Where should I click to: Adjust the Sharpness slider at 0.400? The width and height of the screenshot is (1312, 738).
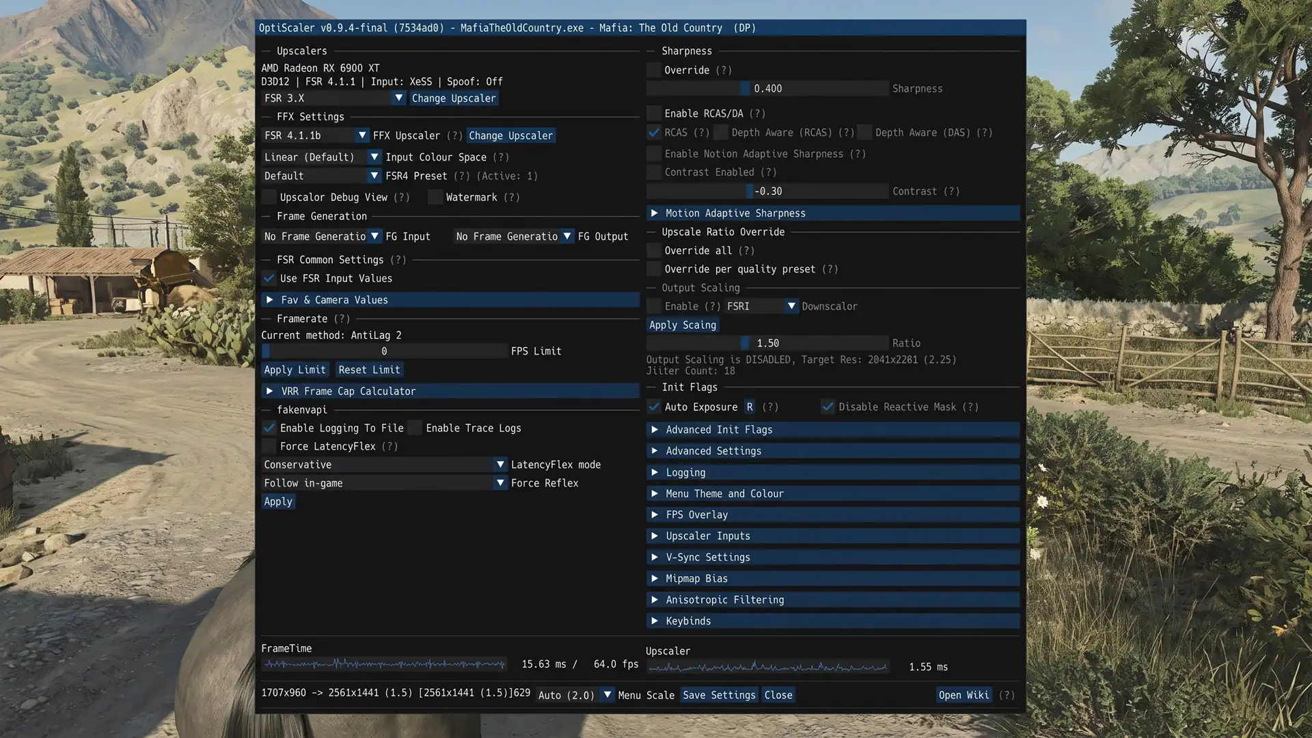pos(767,89)
